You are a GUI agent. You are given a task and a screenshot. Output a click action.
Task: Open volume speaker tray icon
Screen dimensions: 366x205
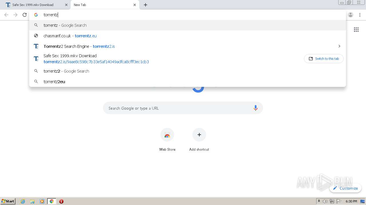point(325,201)
